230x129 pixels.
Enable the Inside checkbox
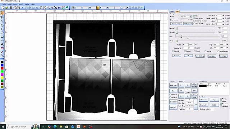coord(205,51)
